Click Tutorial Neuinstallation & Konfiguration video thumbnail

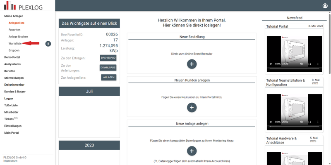295,112
